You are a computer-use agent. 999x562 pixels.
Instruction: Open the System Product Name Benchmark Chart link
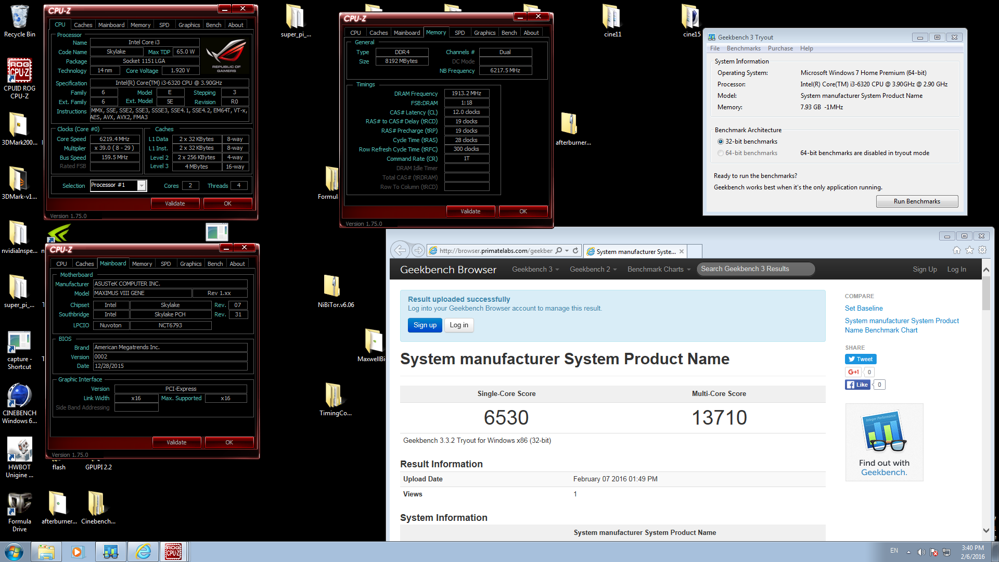[901, 326]
